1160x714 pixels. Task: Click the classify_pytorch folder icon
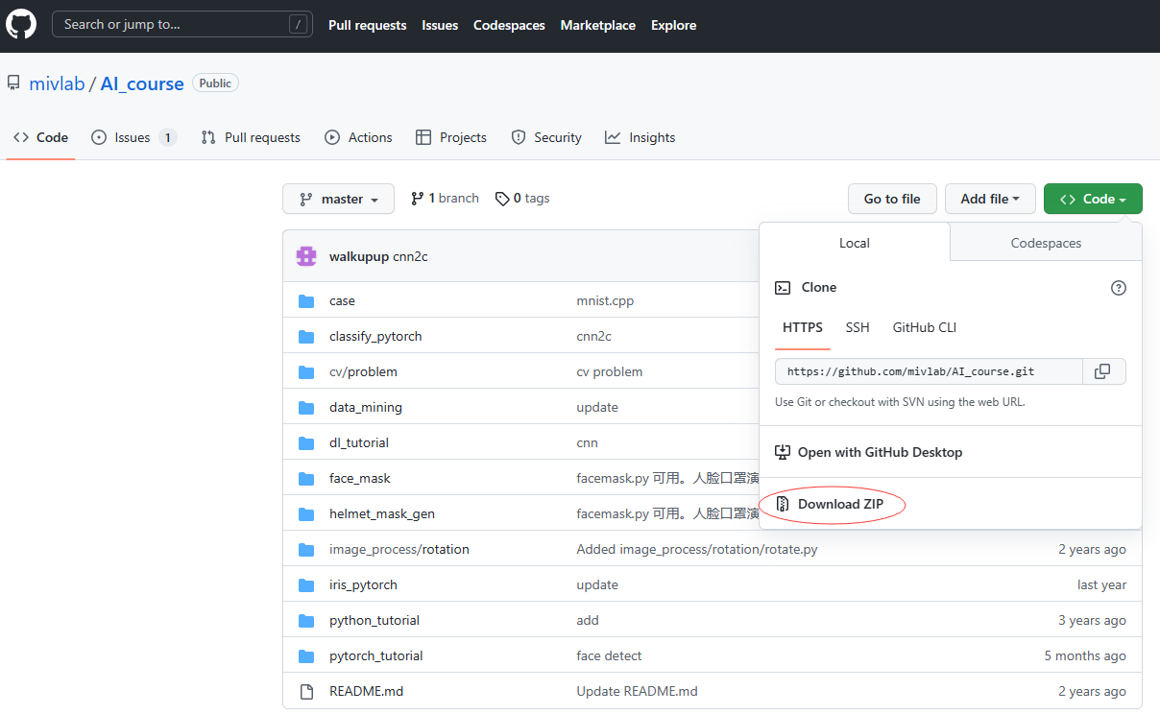pos(306,337)
